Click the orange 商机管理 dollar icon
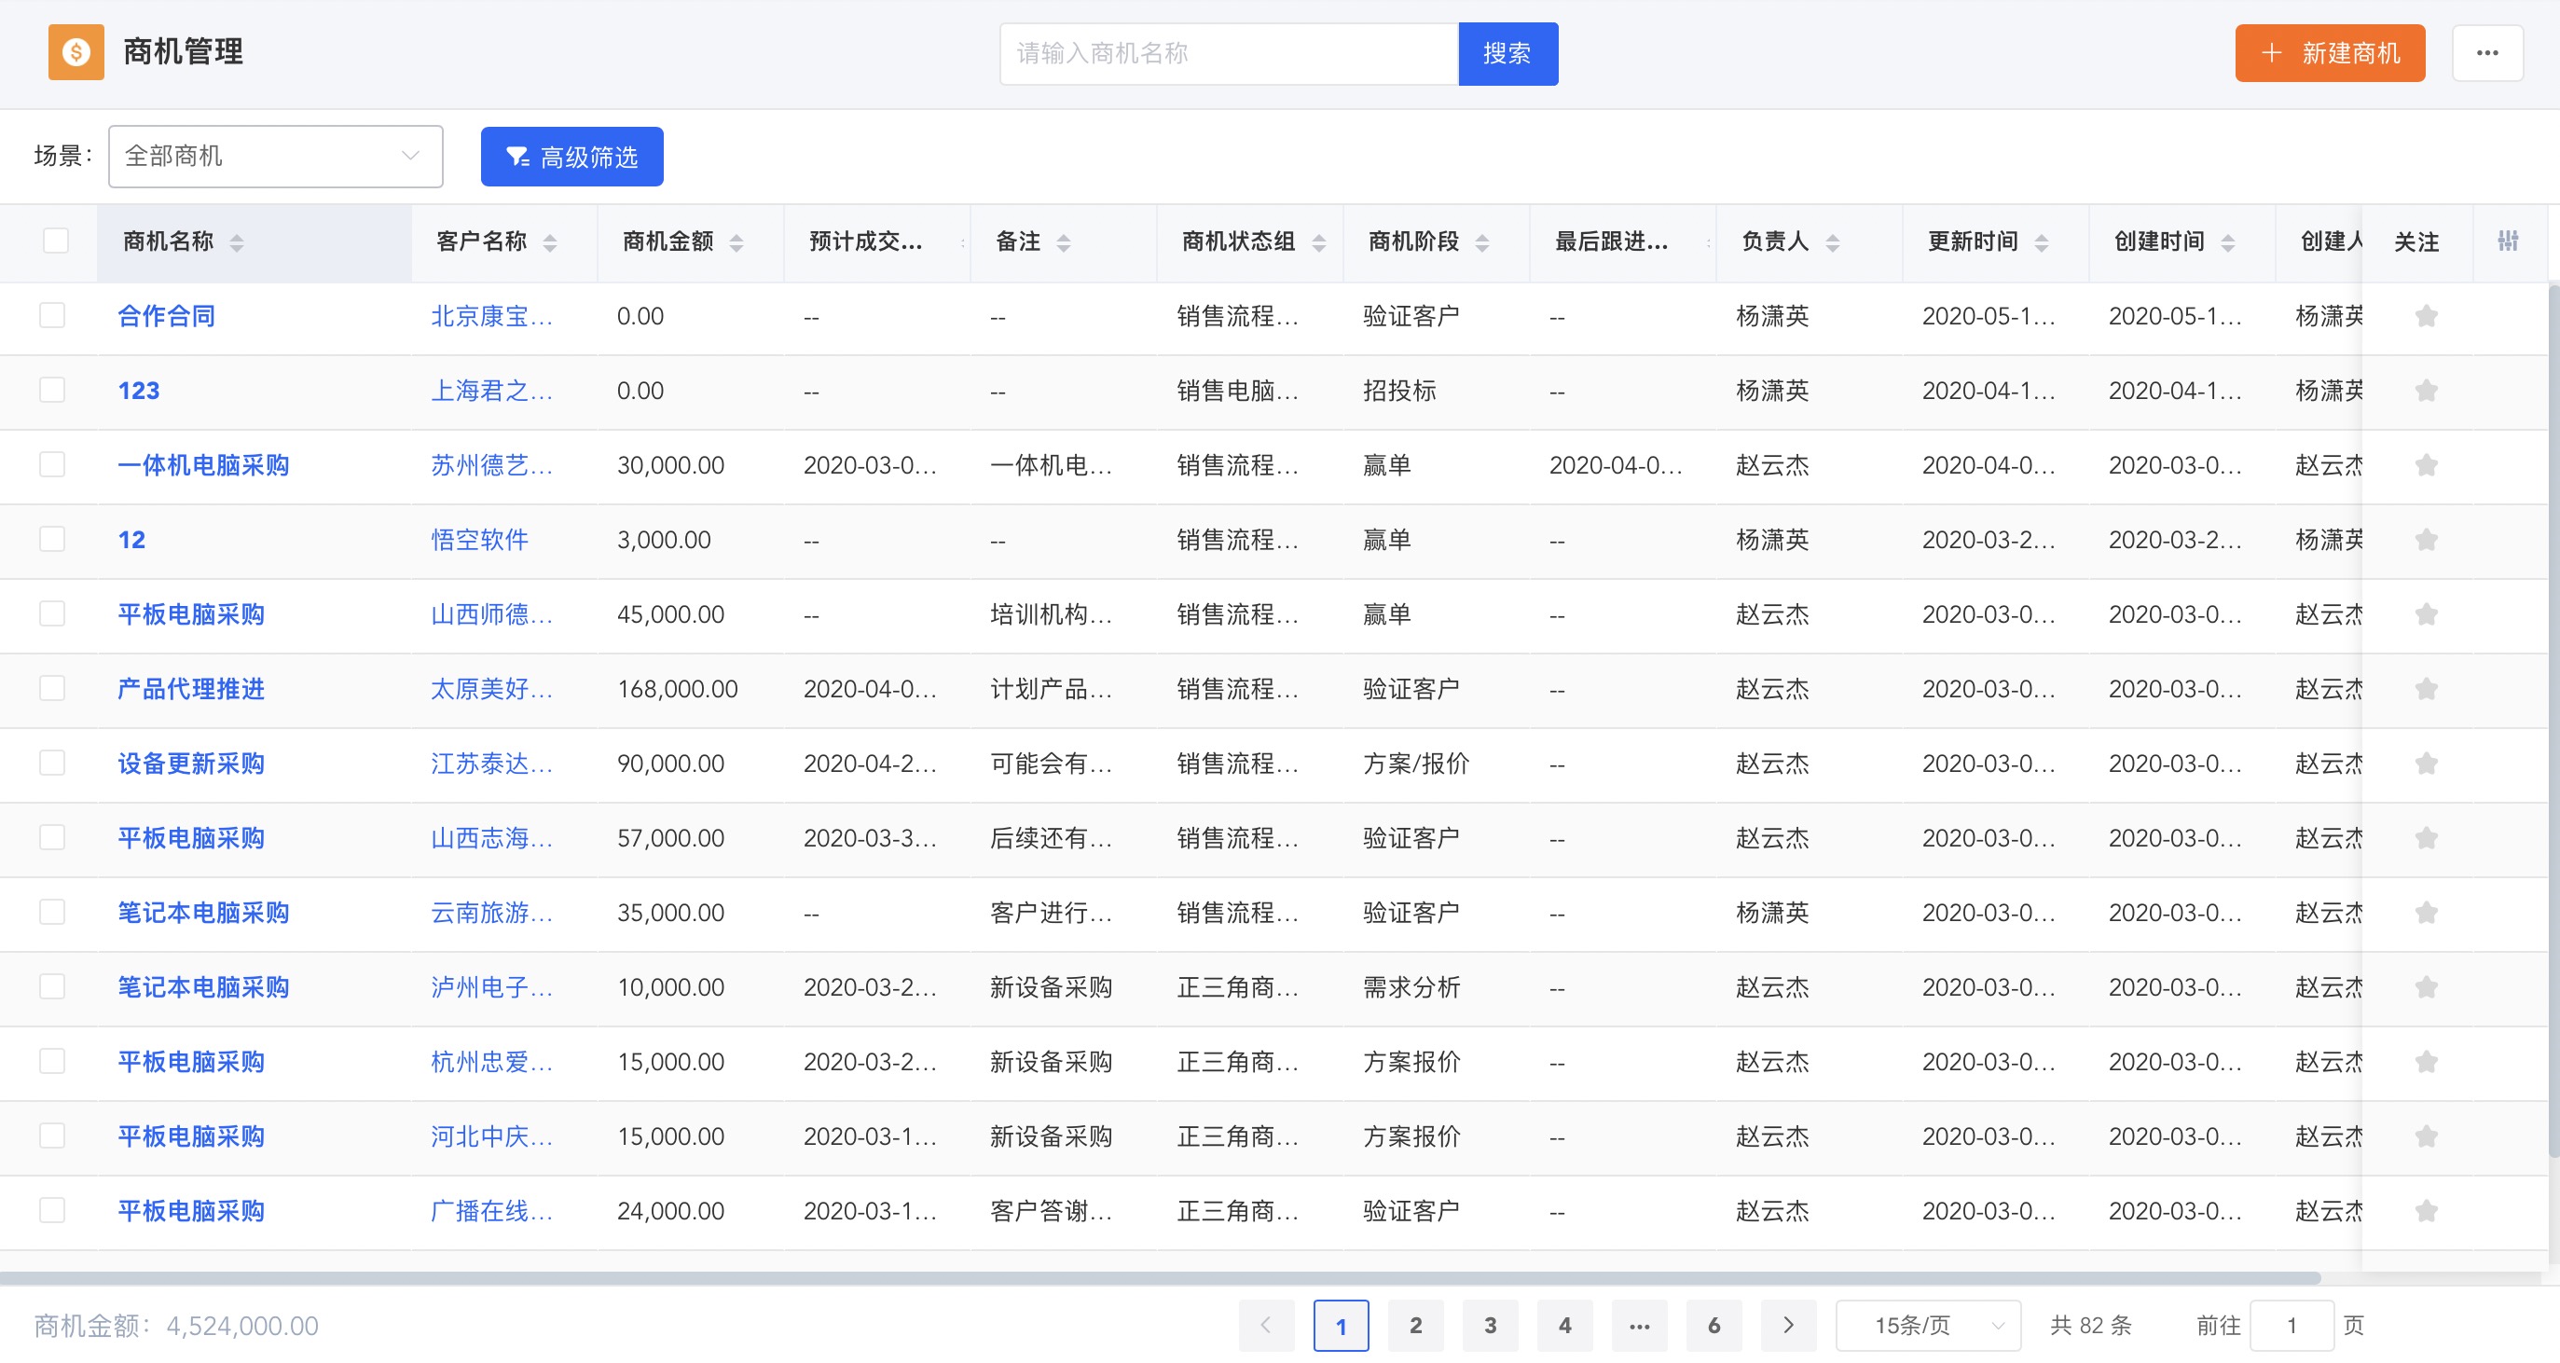The width and height of the screenshot is (2560, 1363). tap(76, 51)
